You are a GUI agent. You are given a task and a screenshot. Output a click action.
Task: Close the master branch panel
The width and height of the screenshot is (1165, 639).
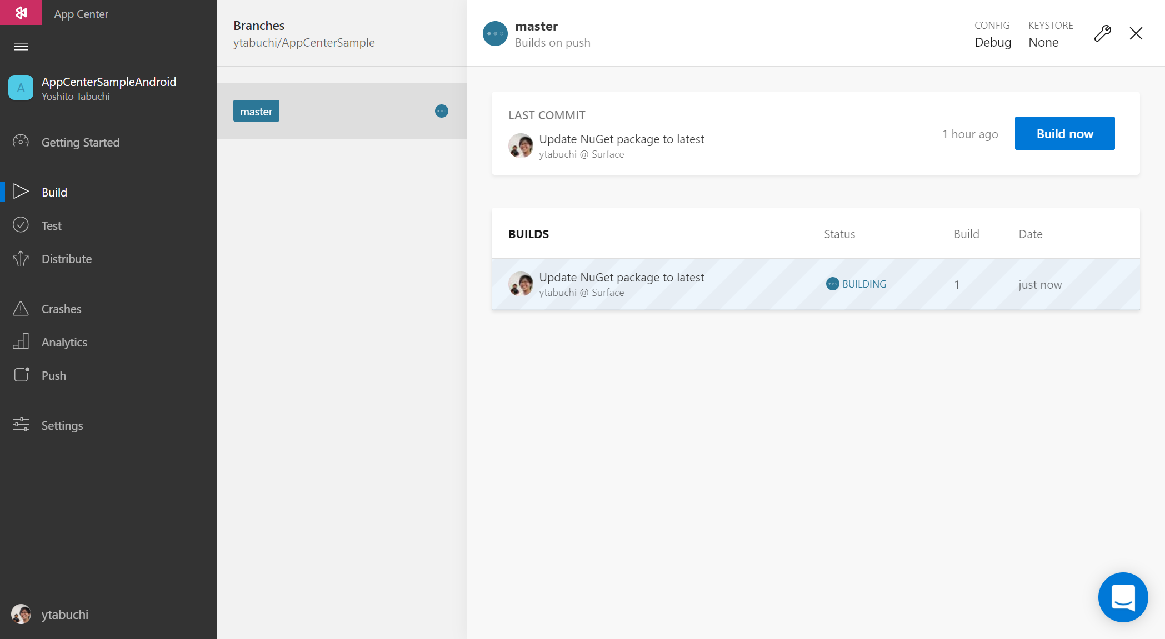click(1136, 33)
